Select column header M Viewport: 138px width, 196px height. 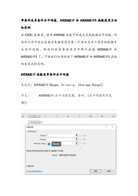tap(91, 116)
